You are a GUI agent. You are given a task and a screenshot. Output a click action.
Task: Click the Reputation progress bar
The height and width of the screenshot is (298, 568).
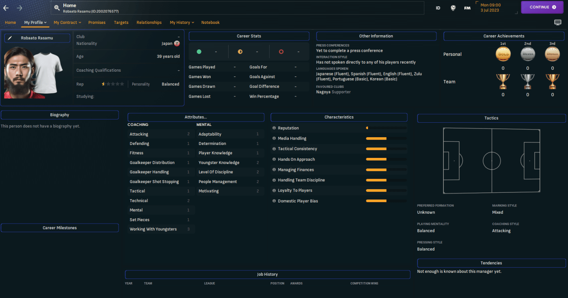click(386, 128)
